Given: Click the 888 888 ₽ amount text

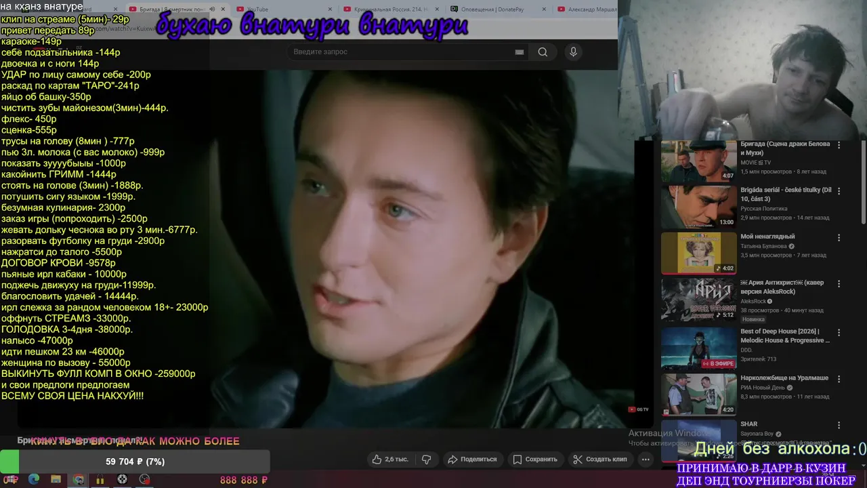Looking at the screenshot, I should pos(244,480).
